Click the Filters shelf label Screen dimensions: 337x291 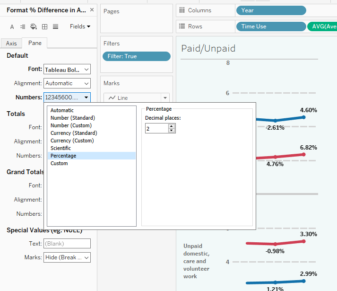point(112,44)
